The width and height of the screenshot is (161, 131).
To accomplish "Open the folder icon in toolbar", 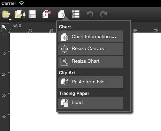I will 6,14.
